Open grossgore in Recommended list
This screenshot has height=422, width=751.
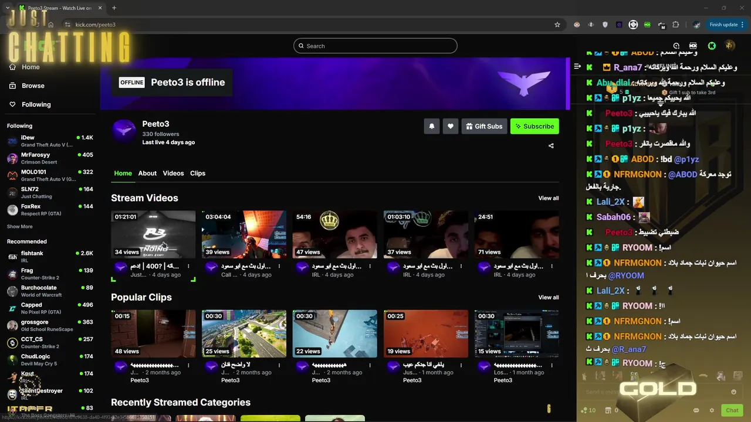[50, 325]
